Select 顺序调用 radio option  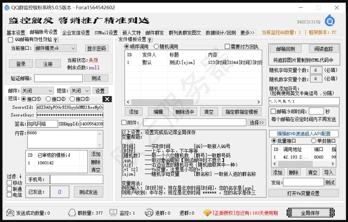click(126, 47)
